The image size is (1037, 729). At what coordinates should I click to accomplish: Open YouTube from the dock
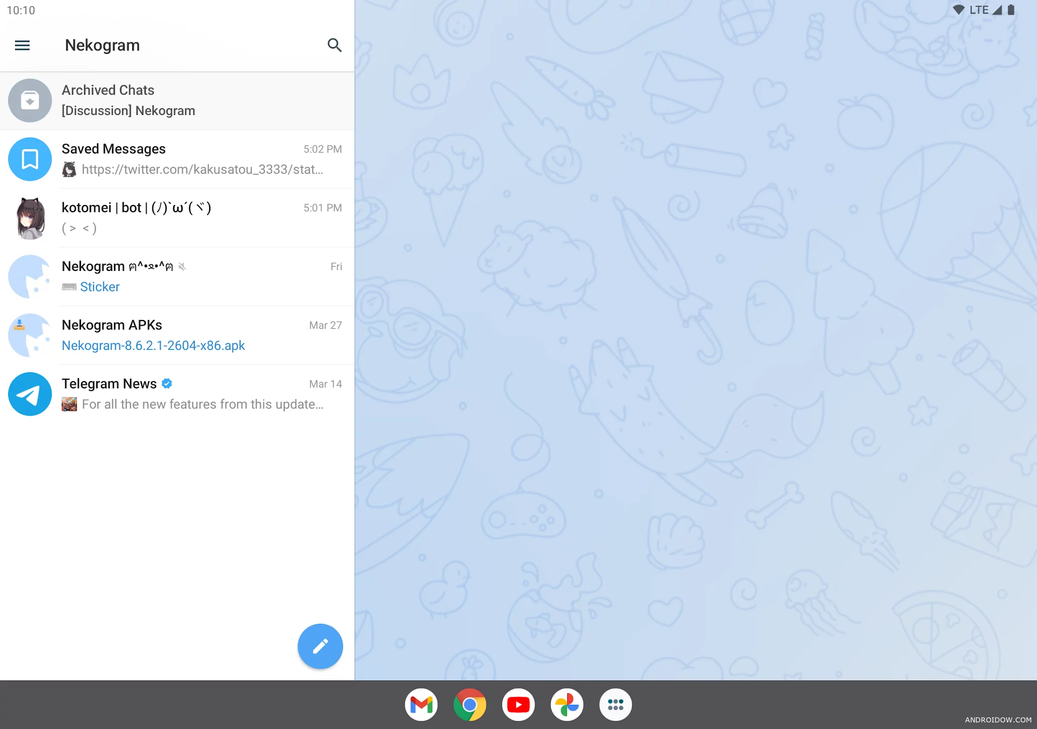[x=518, y=704]
